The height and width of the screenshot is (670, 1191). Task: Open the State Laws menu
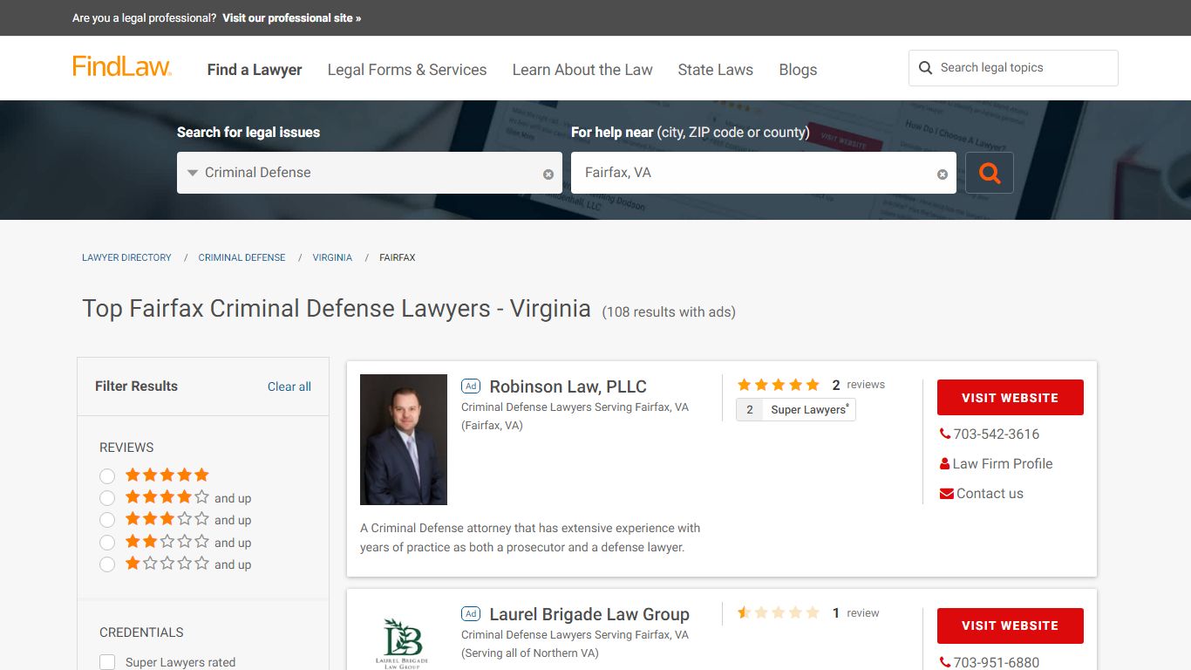(716, 70)
